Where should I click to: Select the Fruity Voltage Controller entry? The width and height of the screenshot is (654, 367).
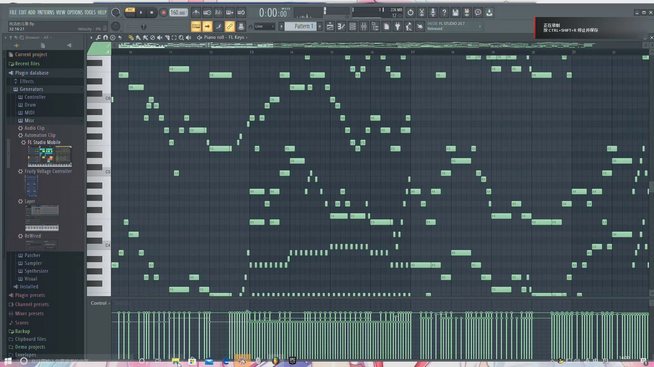(x=48, y=171)
